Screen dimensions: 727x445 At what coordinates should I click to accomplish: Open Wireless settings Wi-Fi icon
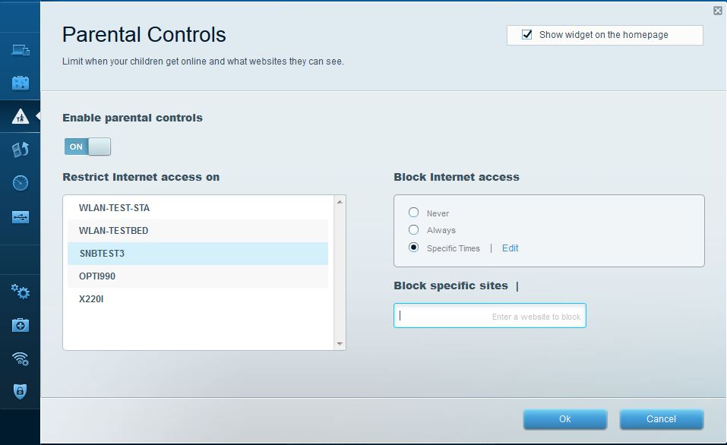click(20, 358)
